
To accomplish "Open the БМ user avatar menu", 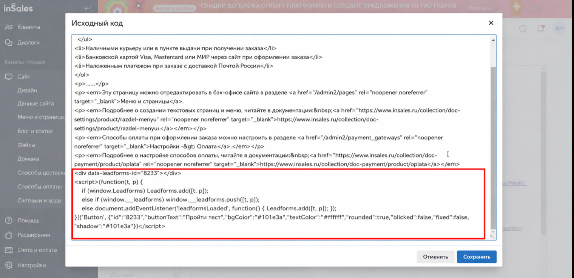I will [x=560, y=29].
